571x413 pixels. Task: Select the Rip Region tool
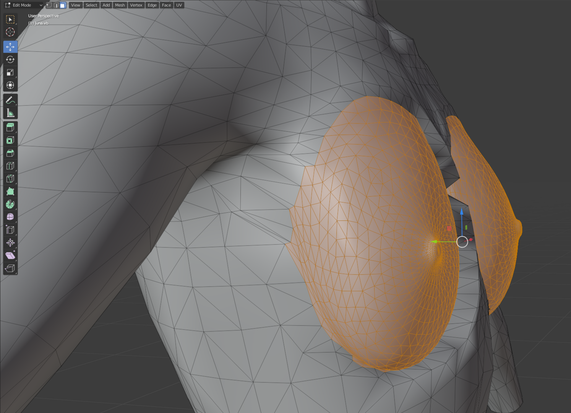click(10, 268)
